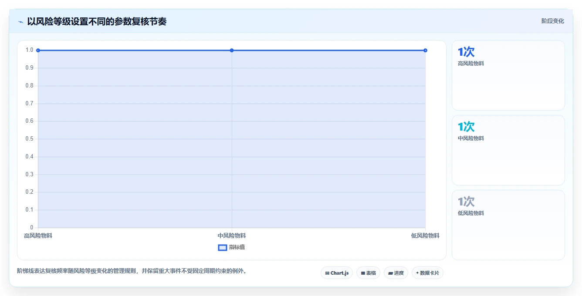Open the 低风险物料 1次 data card
This screenshot has height=296, width=582.
coord(508,225)
